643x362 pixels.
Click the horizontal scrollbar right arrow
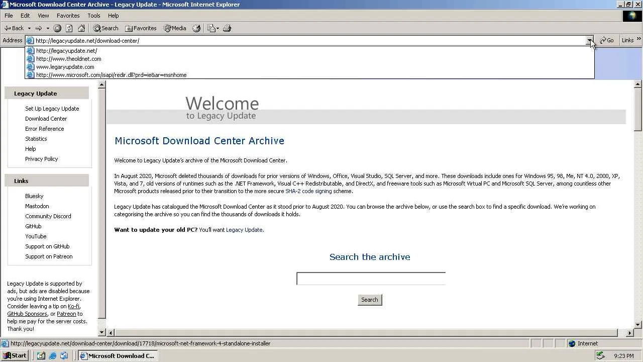pyautogui.click(x=630, y=333)
